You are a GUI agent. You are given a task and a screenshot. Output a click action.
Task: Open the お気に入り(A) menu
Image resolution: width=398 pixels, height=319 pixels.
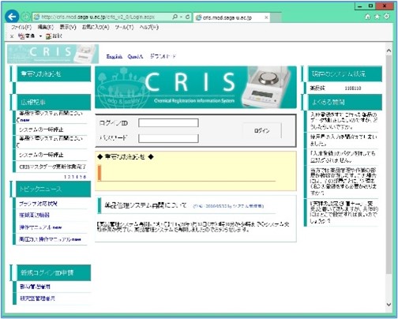point(96,27)
